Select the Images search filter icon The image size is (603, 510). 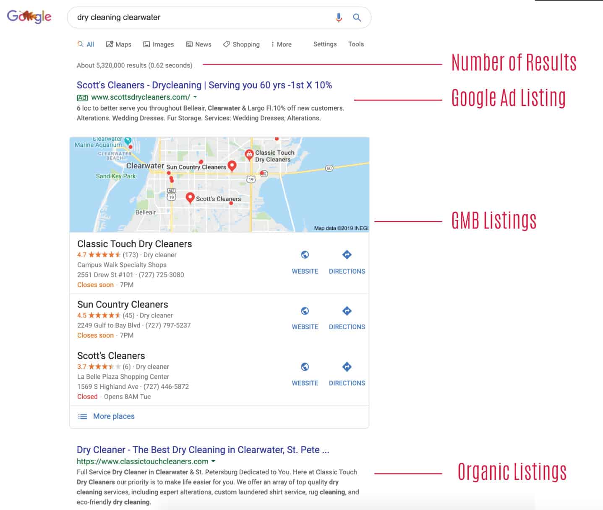(x=146, y=44)
